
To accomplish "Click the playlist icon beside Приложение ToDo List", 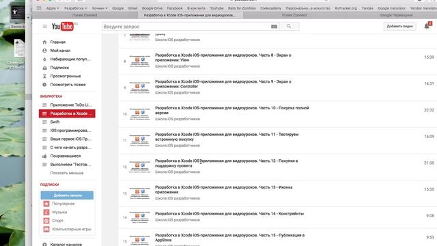I will click(44, 105).
